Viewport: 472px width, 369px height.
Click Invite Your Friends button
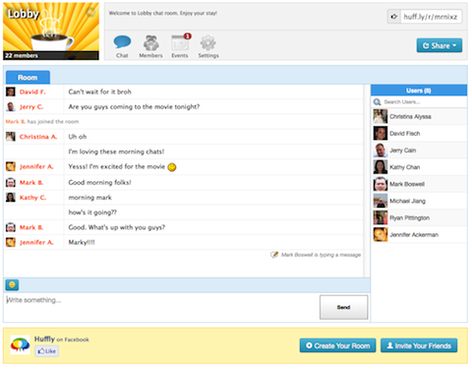coord(419,345)
